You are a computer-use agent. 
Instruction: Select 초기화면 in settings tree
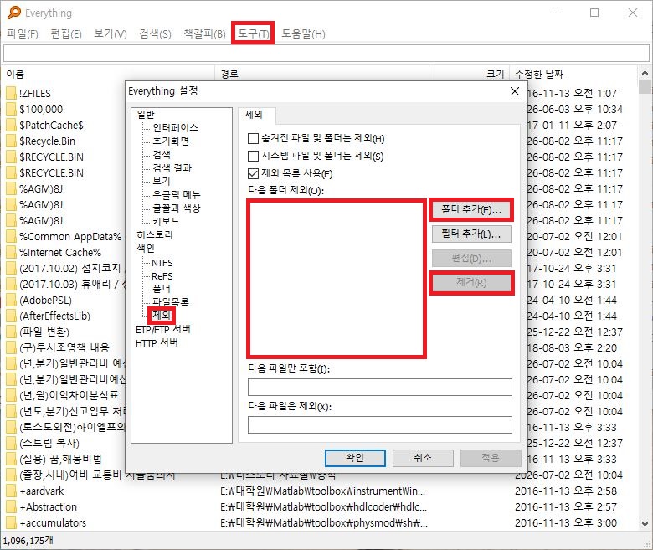[x=170, y=141]
